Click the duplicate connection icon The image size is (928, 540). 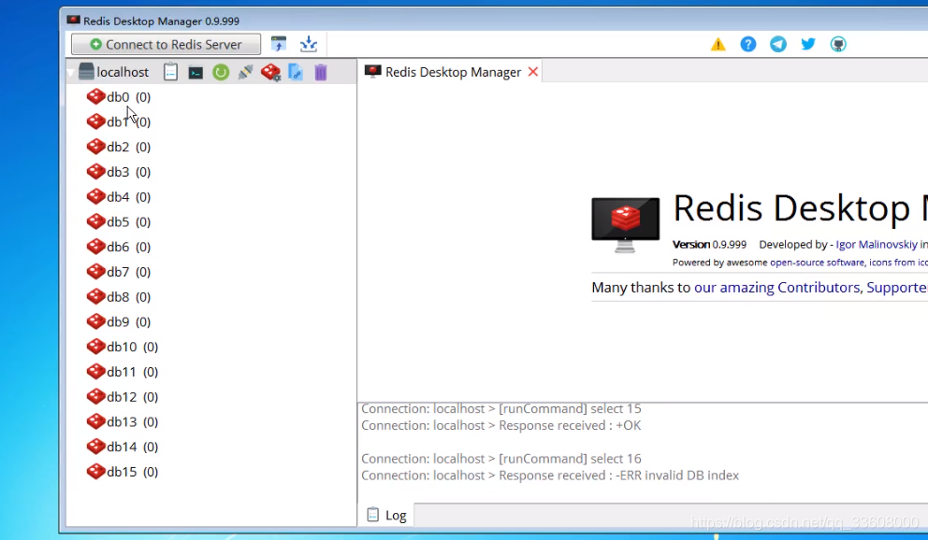(x=296, y=72)
